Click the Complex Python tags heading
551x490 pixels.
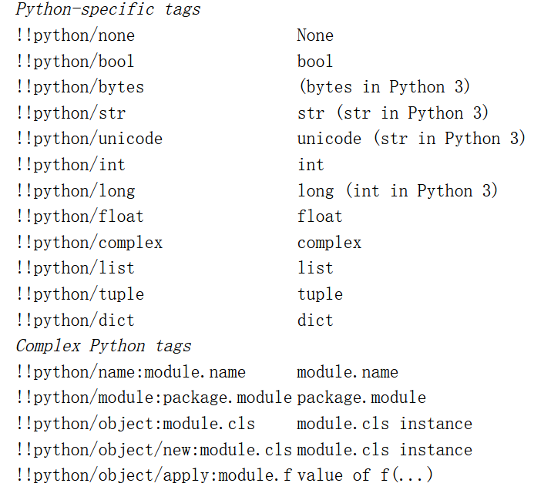(x=103, y=347)
